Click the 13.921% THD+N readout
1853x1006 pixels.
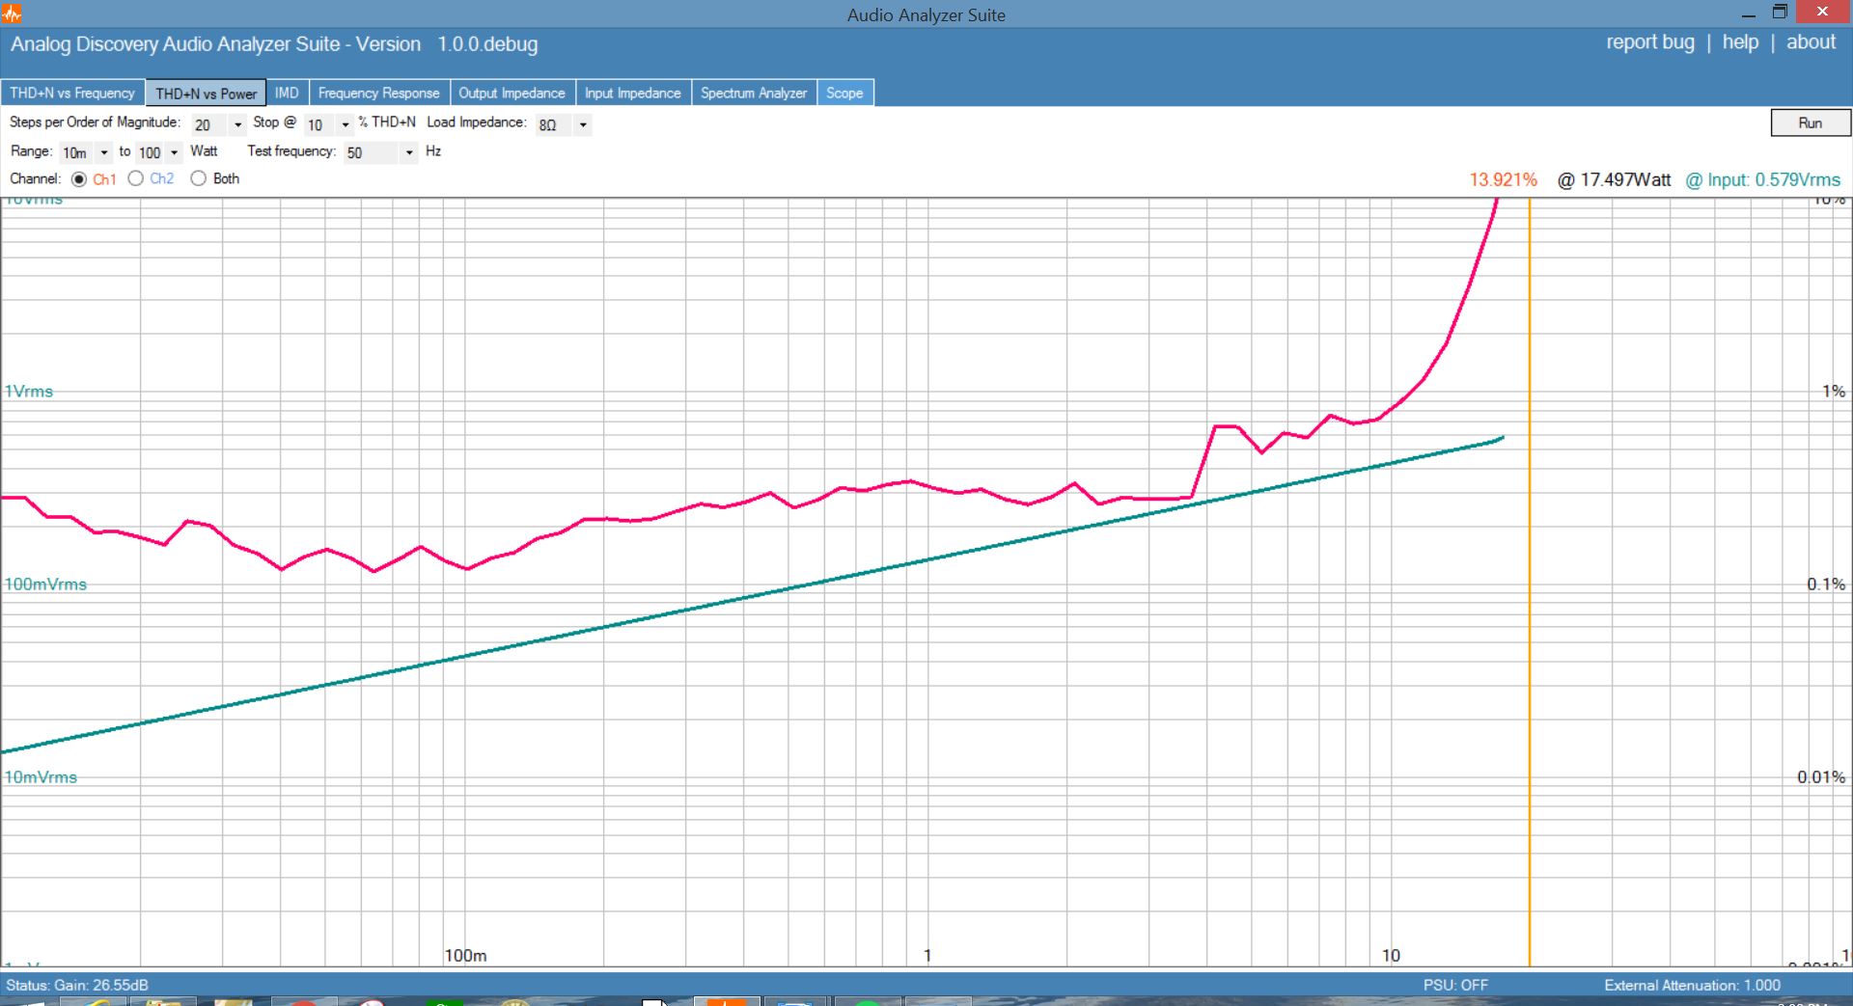[x=1503, y=179]
